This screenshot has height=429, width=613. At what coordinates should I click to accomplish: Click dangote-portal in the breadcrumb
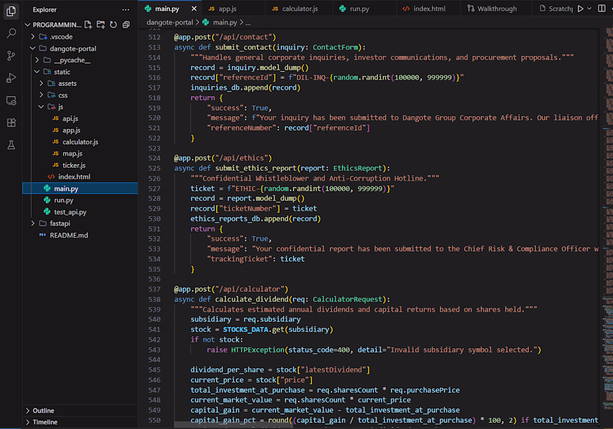coord(169,23)
